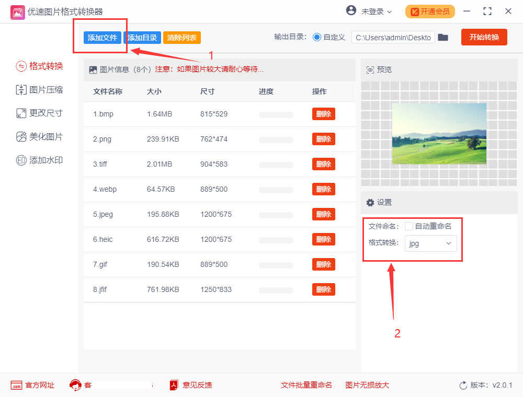
Task: Click the output directory path field
Action: pos(393,38)
